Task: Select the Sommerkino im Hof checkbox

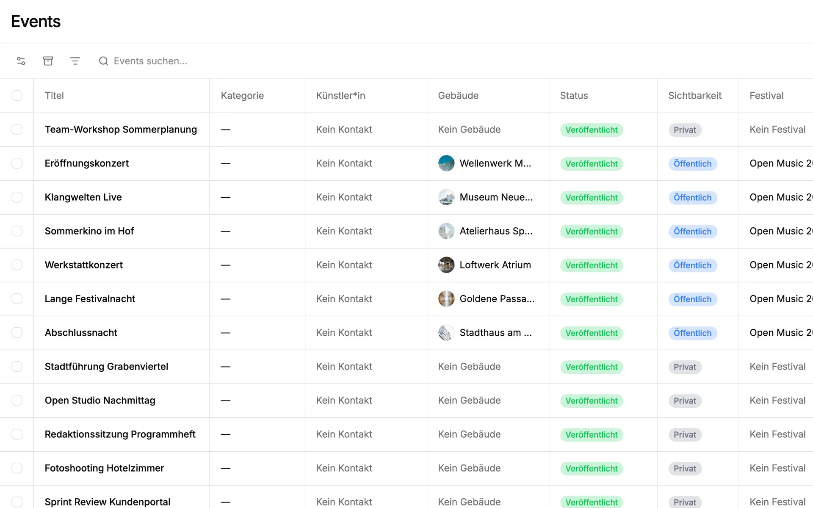Action: click(x=17, y=231)
